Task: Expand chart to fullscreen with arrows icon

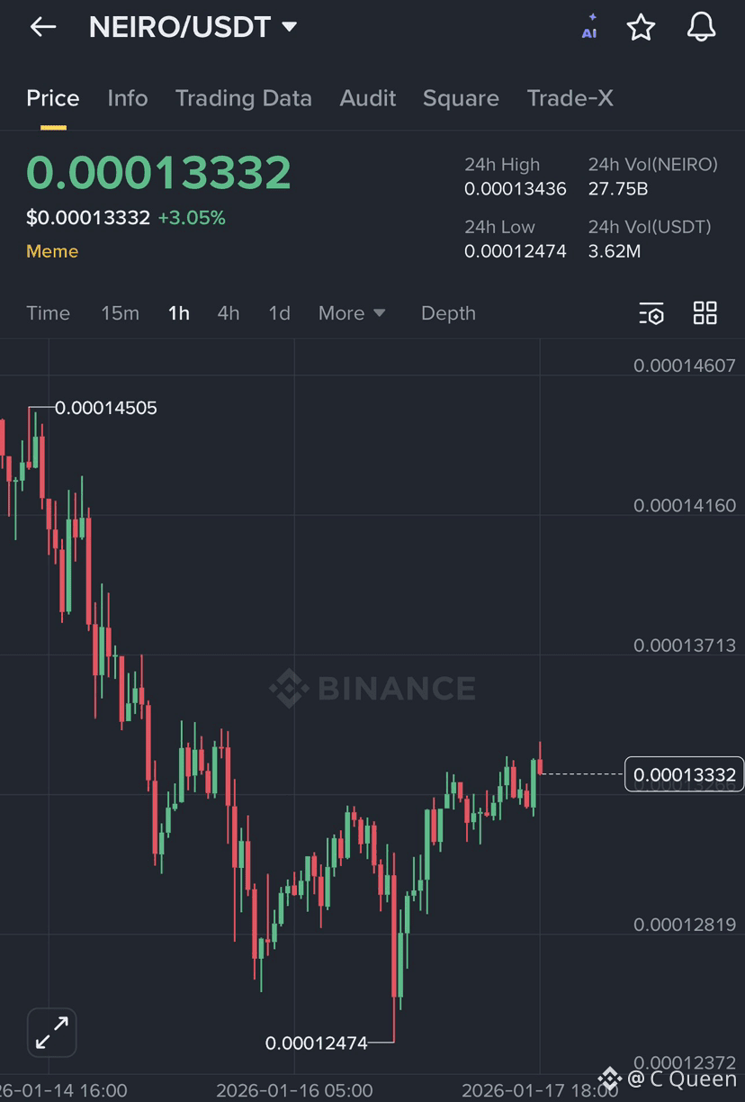Action: [51, 1033]
